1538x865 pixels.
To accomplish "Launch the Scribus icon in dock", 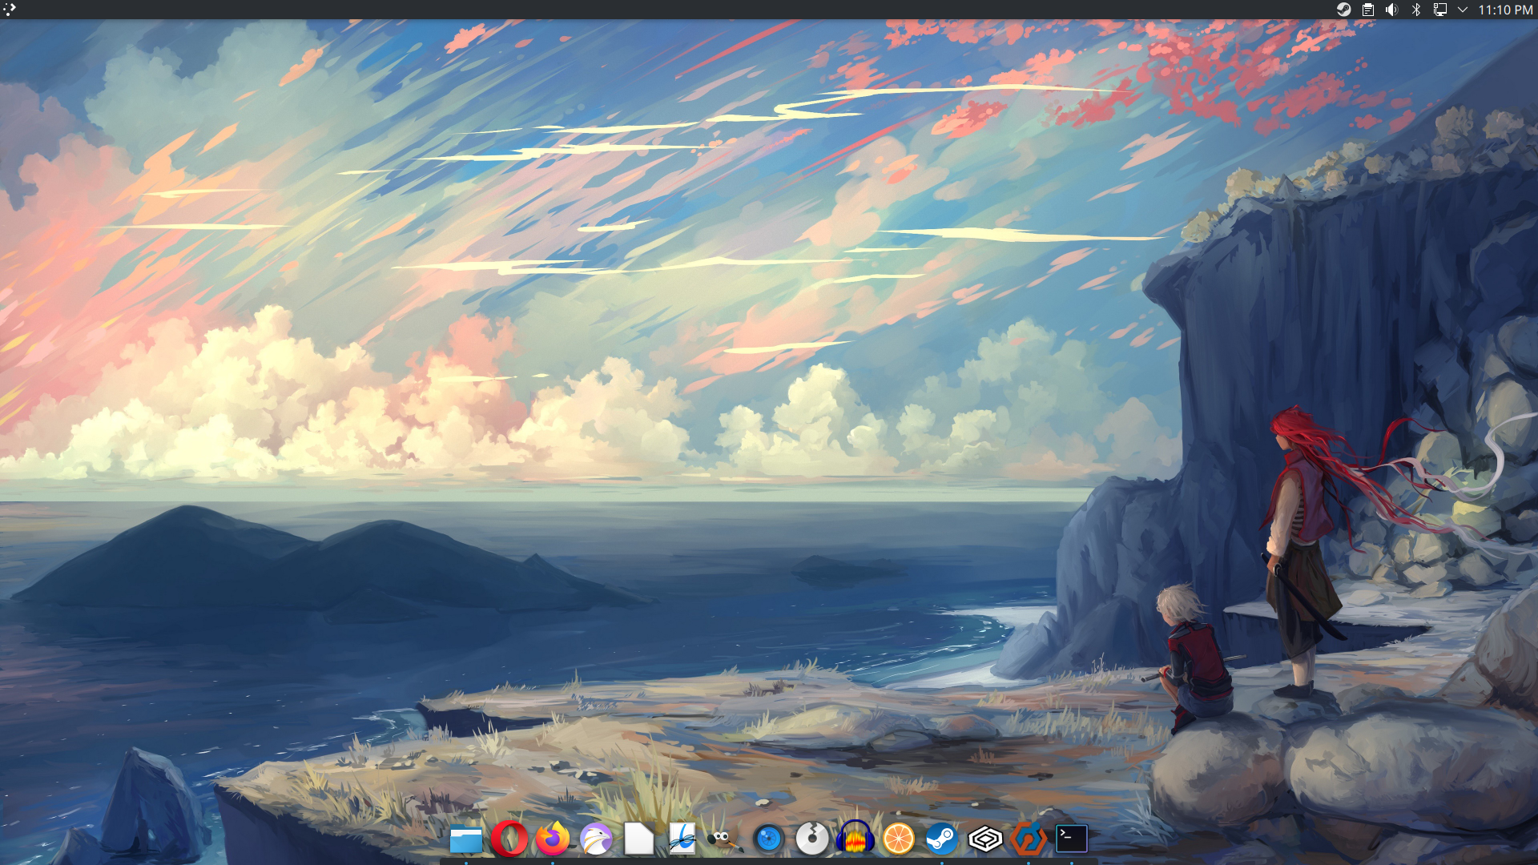I will point(682,839).
